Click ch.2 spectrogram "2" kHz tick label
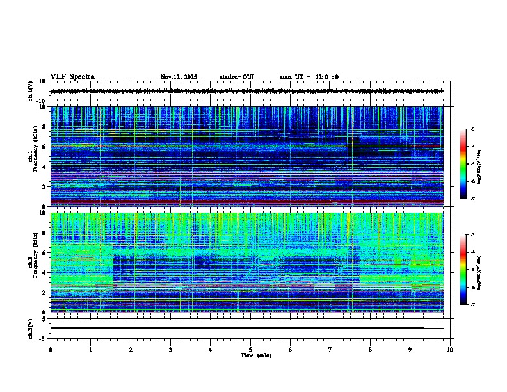The width and height of the screenshot is (507, 392). click(x=45, y=293)
